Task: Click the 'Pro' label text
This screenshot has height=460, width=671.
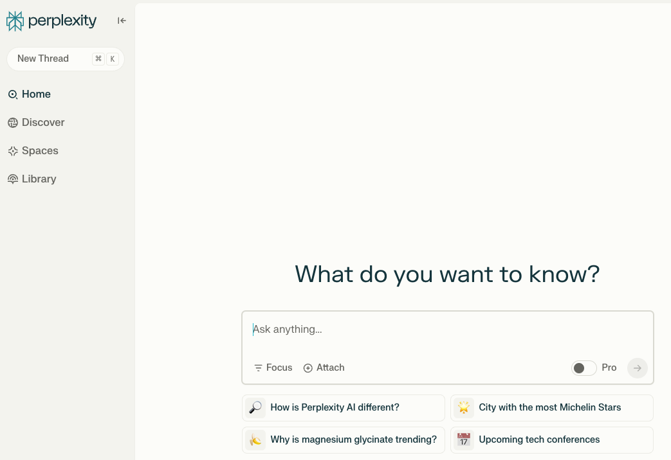Action: click(x=609, y=367)
